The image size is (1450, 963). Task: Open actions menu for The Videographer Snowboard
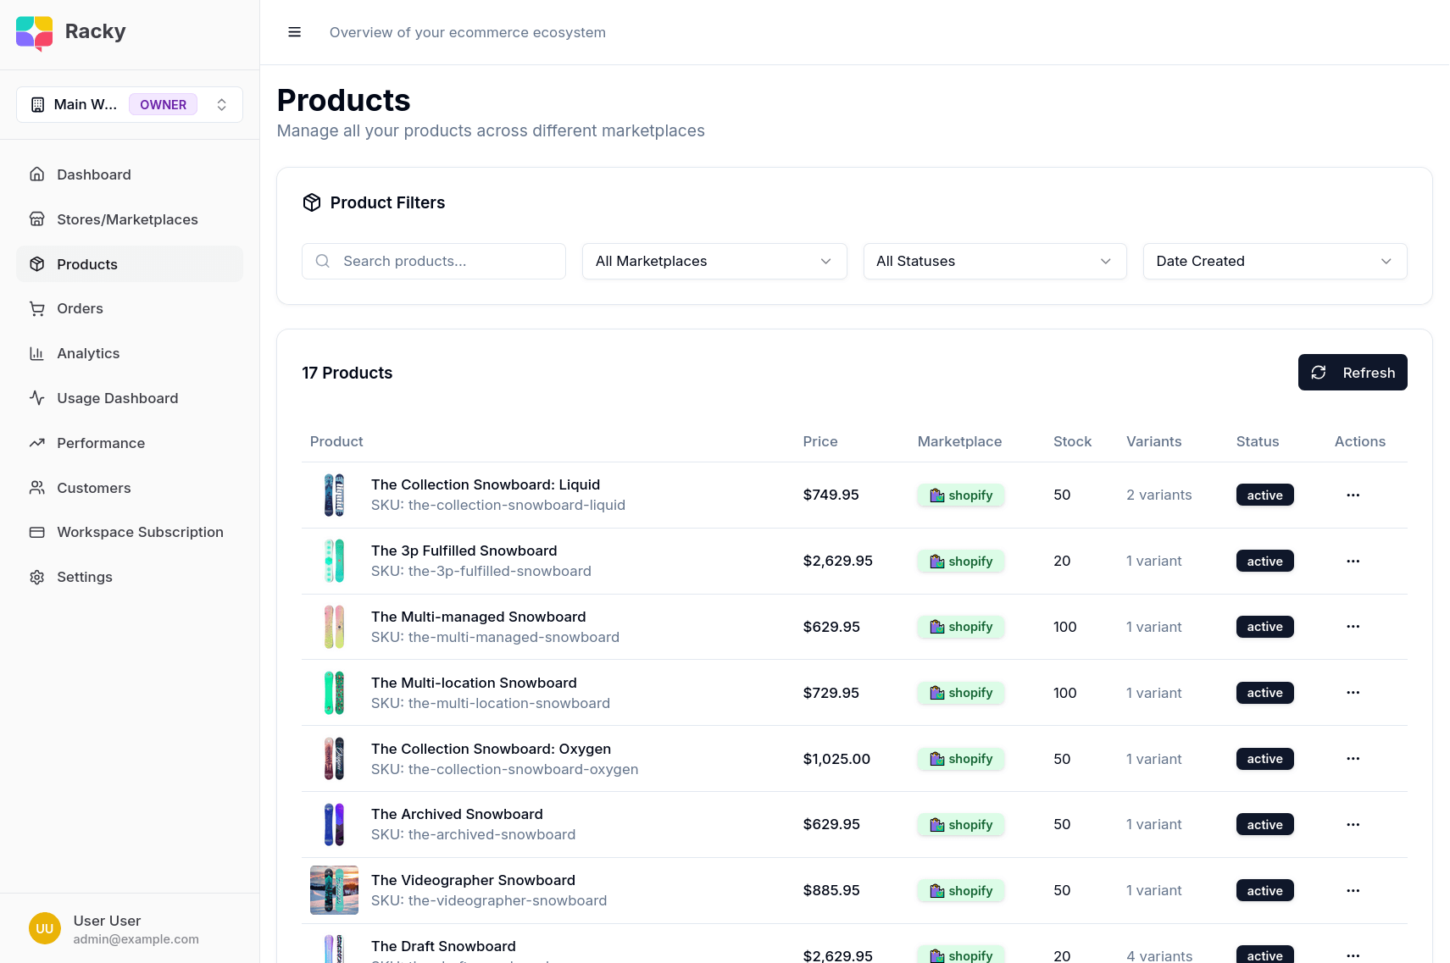(x=1353, y=891)
